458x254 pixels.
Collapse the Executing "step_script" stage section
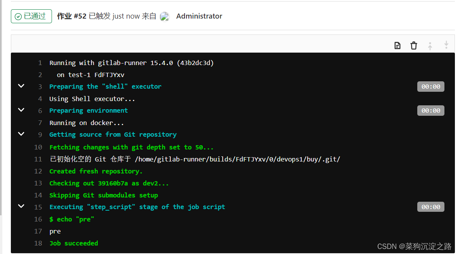coord(21,206)
